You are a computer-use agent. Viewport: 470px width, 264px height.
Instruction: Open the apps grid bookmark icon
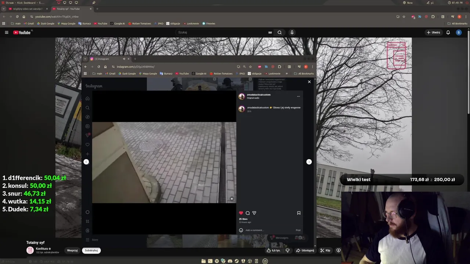click(x=4, y=23)
